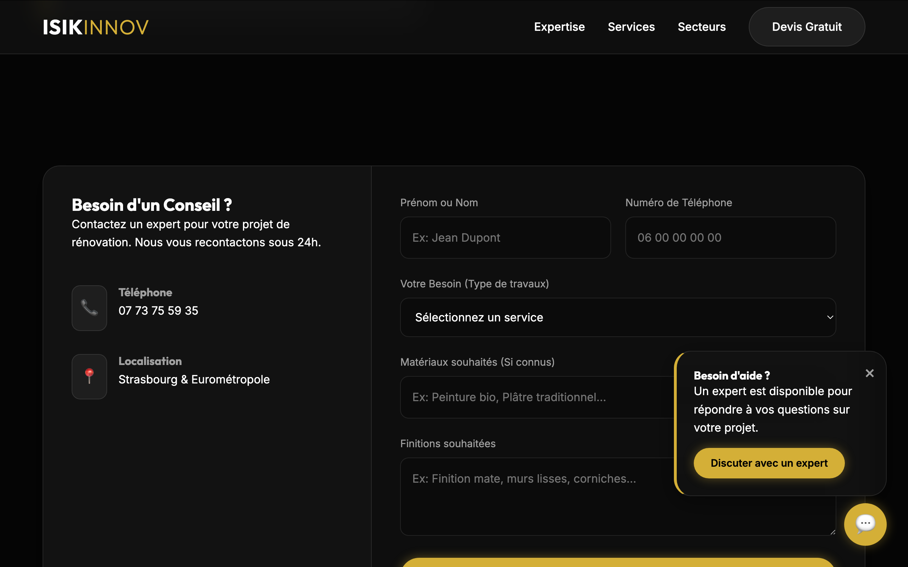The image size is (908, 567).
Task: Click the Besoin d'aide ? title
Action: (732, 375)
